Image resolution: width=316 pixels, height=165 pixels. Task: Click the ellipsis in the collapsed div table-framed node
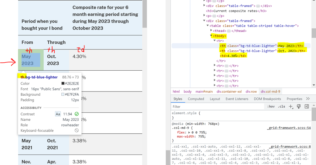click(x=258, y=6)
